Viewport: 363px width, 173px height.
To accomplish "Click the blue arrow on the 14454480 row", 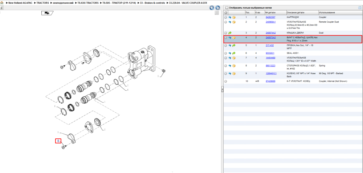I will [x=230, y=58].
